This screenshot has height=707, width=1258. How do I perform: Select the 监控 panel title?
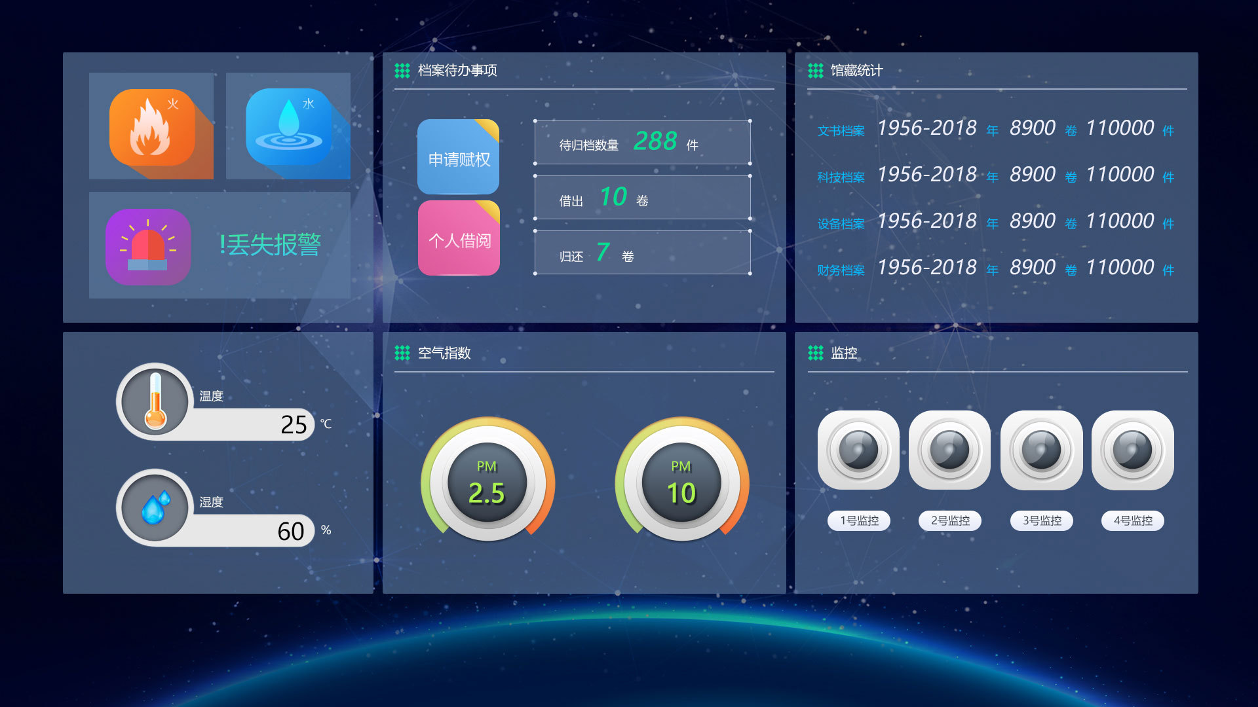coord(844,353)
